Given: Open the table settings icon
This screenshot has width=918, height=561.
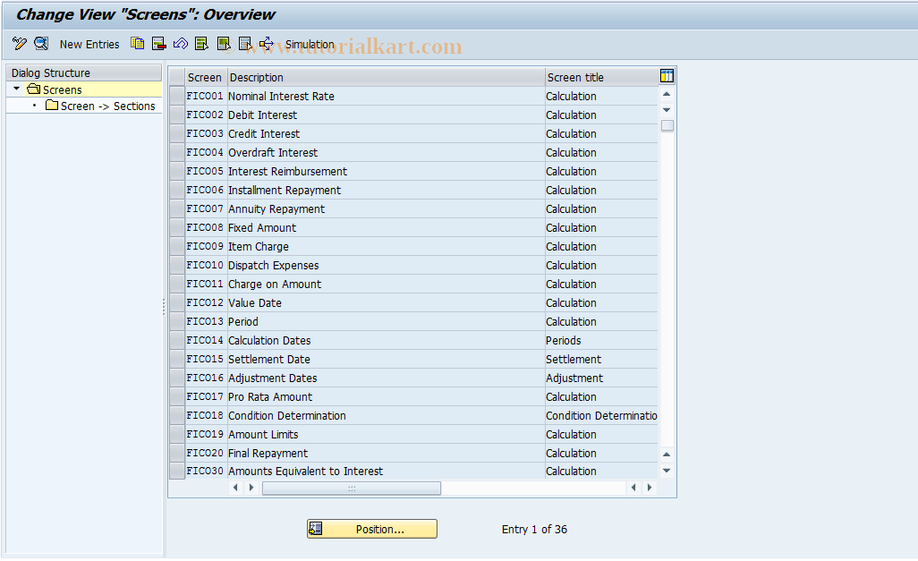Looking at the screenshot, I should tap(667, 76).
